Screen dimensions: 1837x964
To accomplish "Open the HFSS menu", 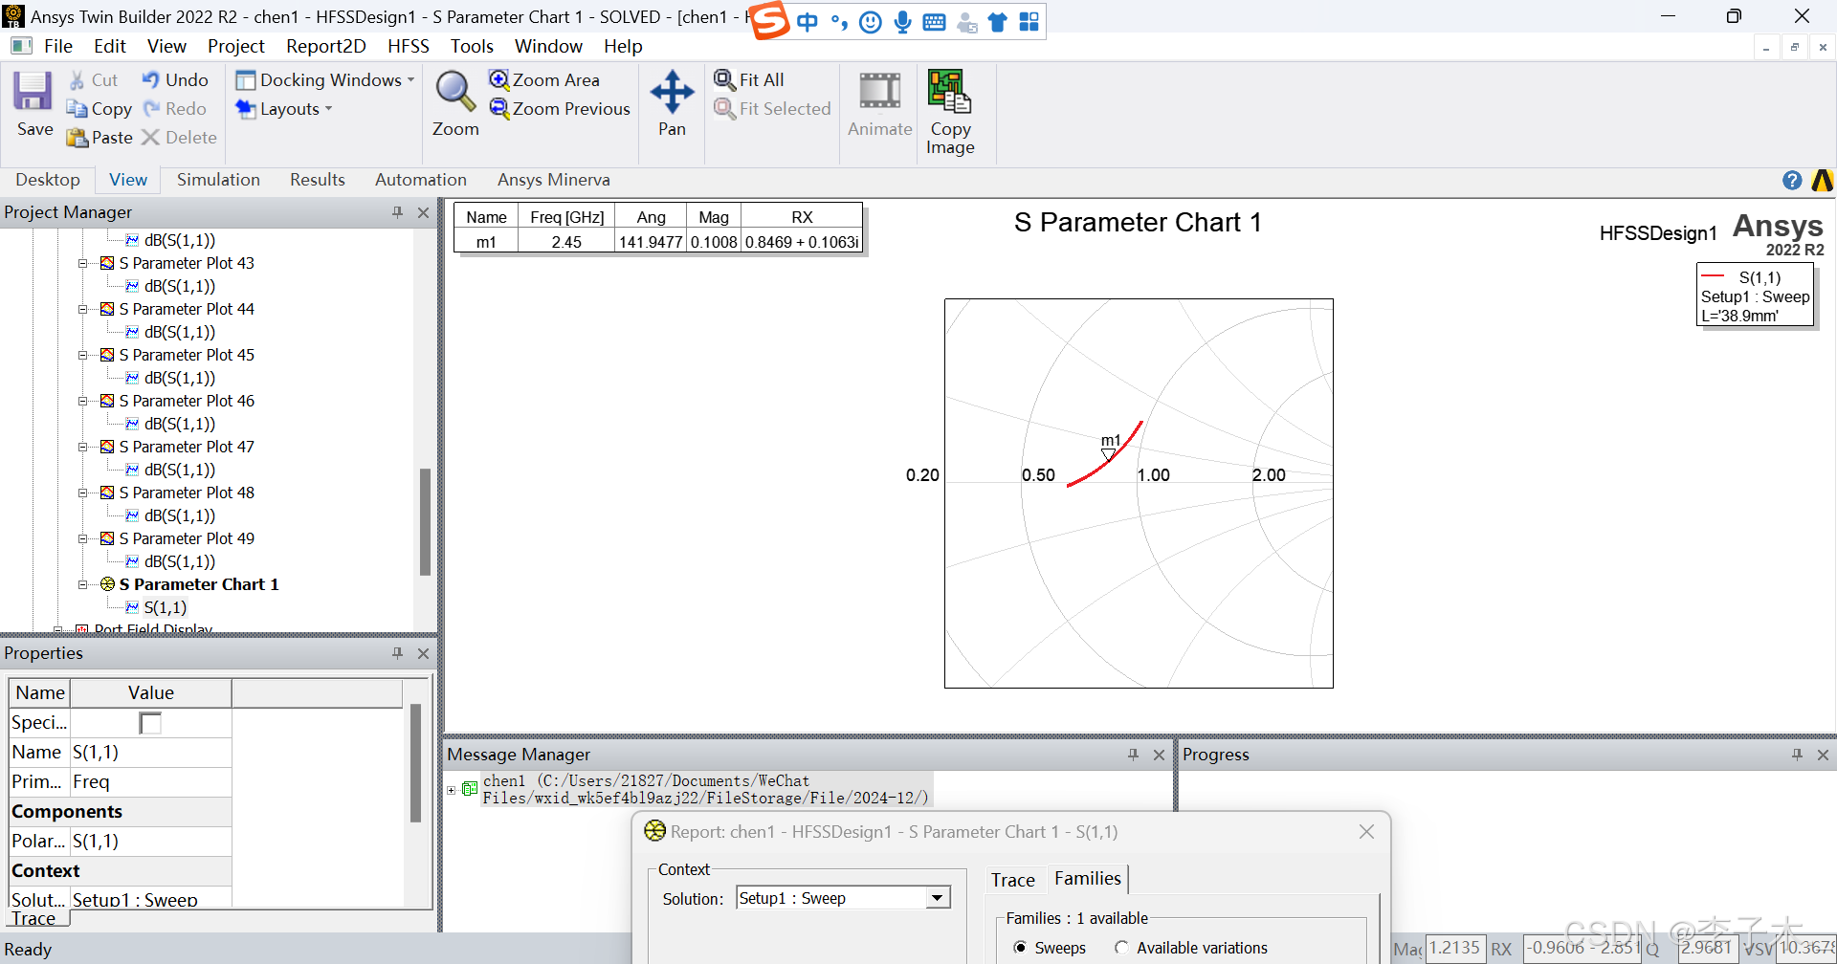I will click(409, 46).
